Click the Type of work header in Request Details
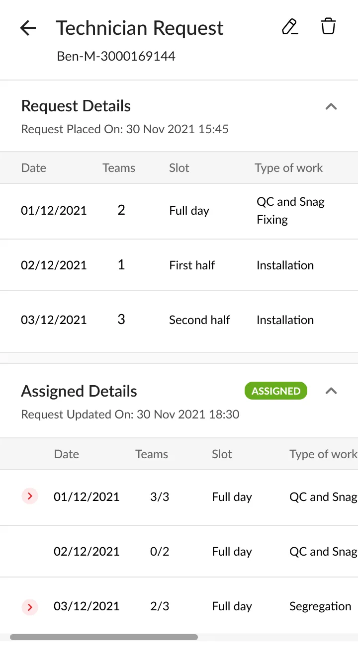The height and width of the screenshot is (661, 358). pyautogui.click(x=288, y=168)
